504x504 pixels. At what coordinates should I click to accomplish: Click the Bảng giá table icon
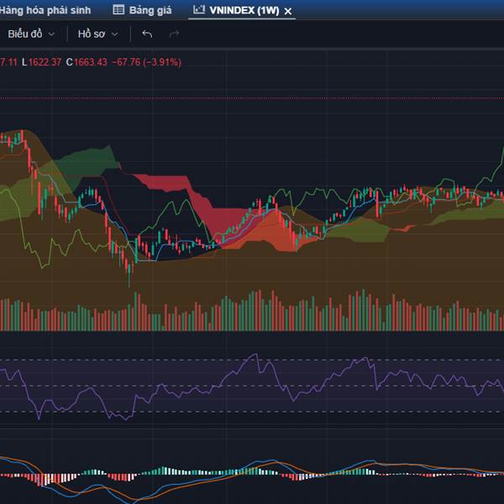coord(118,10)
